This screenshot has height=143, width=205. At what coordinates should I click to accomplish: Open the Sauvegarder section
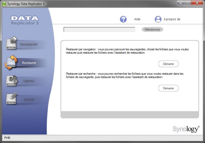pos(29,44)
